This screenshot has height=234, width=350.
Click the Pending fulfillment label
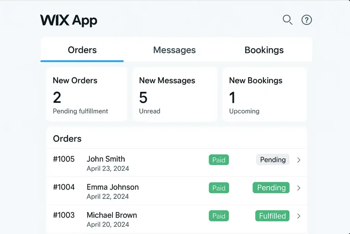click(80, 111)
